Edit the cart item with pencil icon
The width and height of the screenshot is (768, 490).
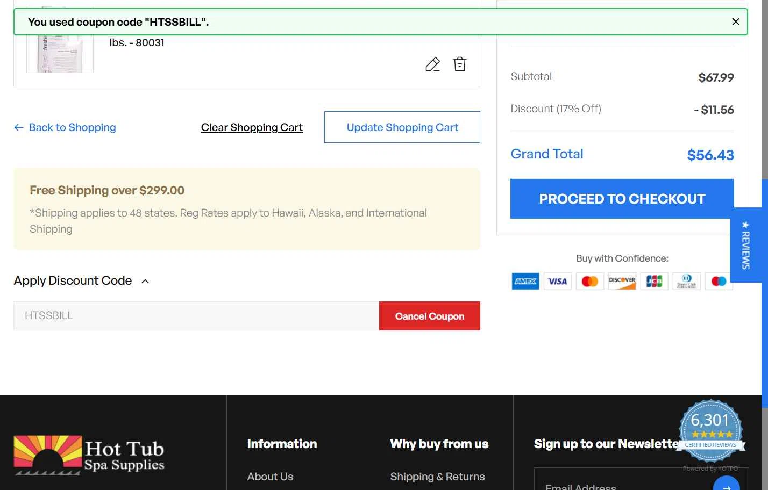click(x=433, y=64)
